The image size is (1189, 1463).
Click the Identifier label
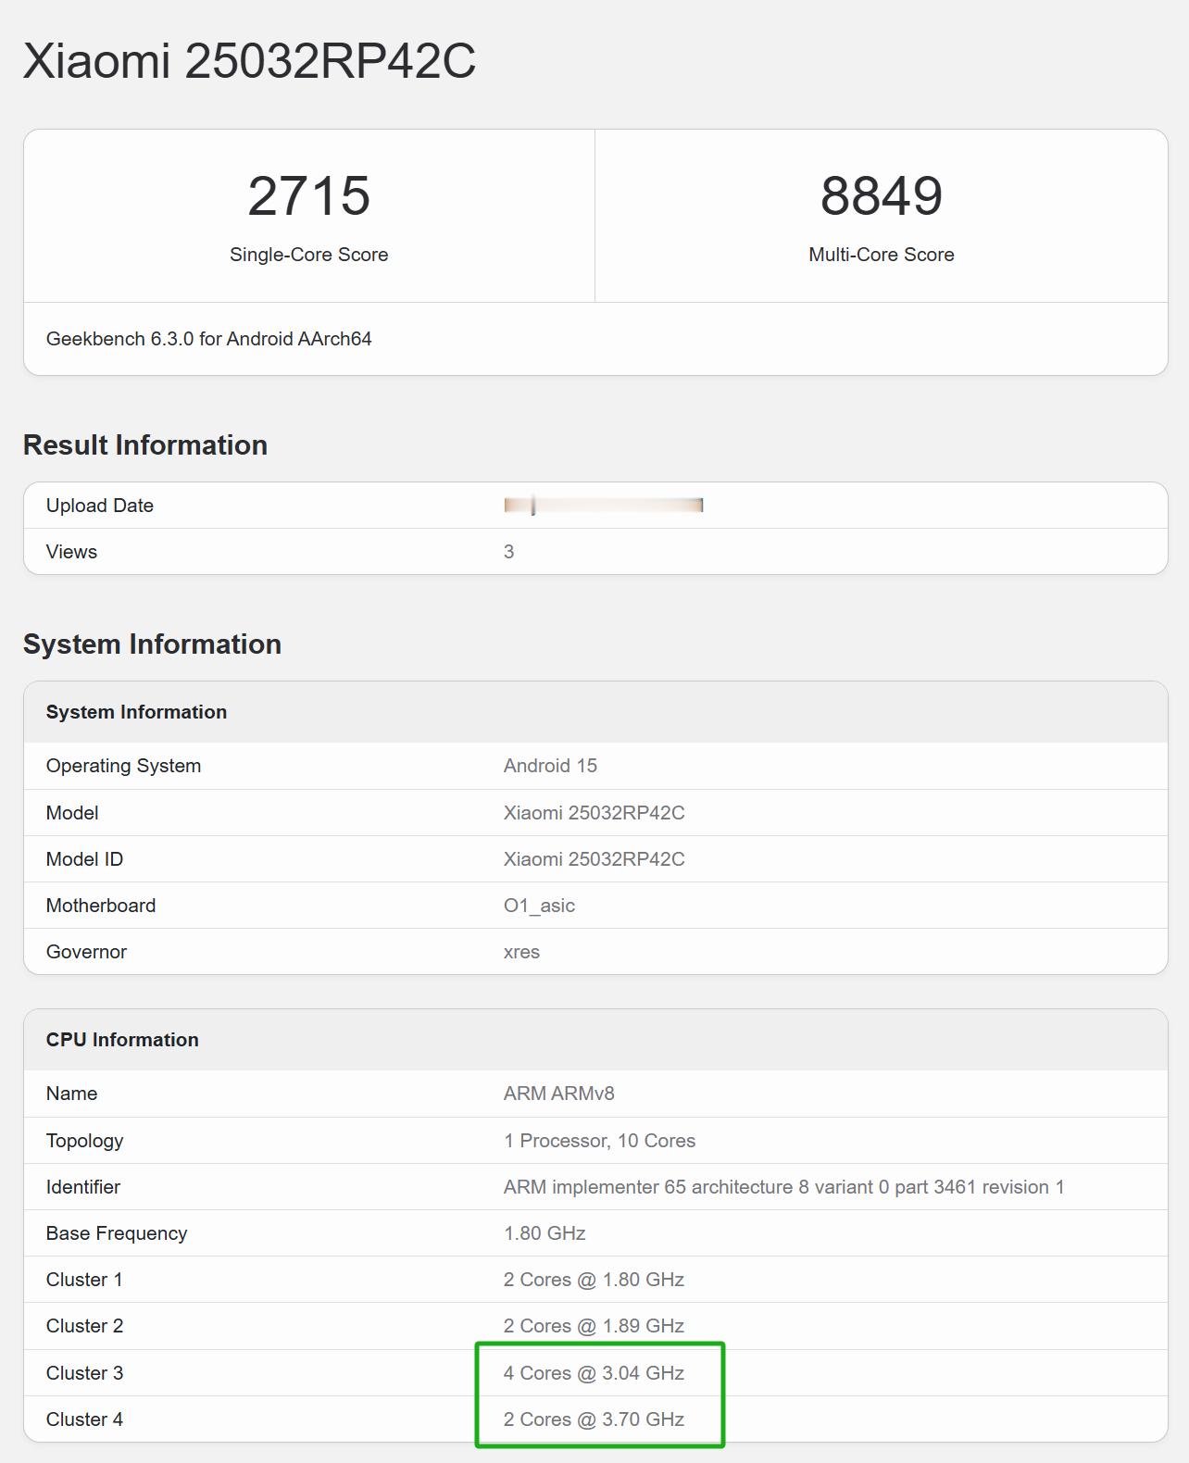[83, 1187]
